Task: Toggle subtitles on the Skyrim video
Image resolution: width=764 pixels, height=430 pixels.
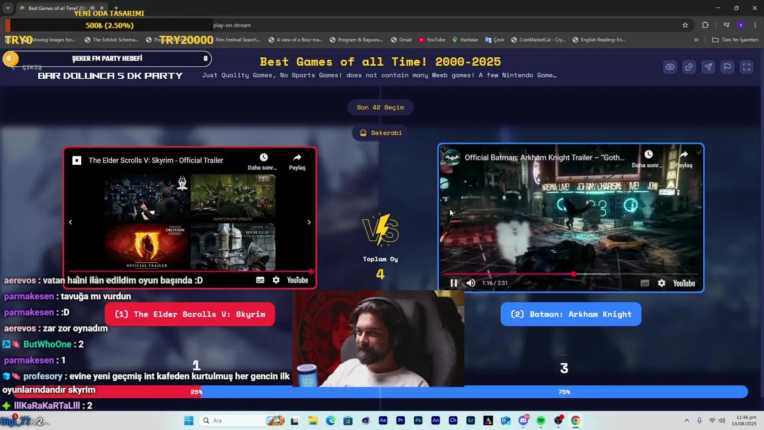Action: coord(260,280)
